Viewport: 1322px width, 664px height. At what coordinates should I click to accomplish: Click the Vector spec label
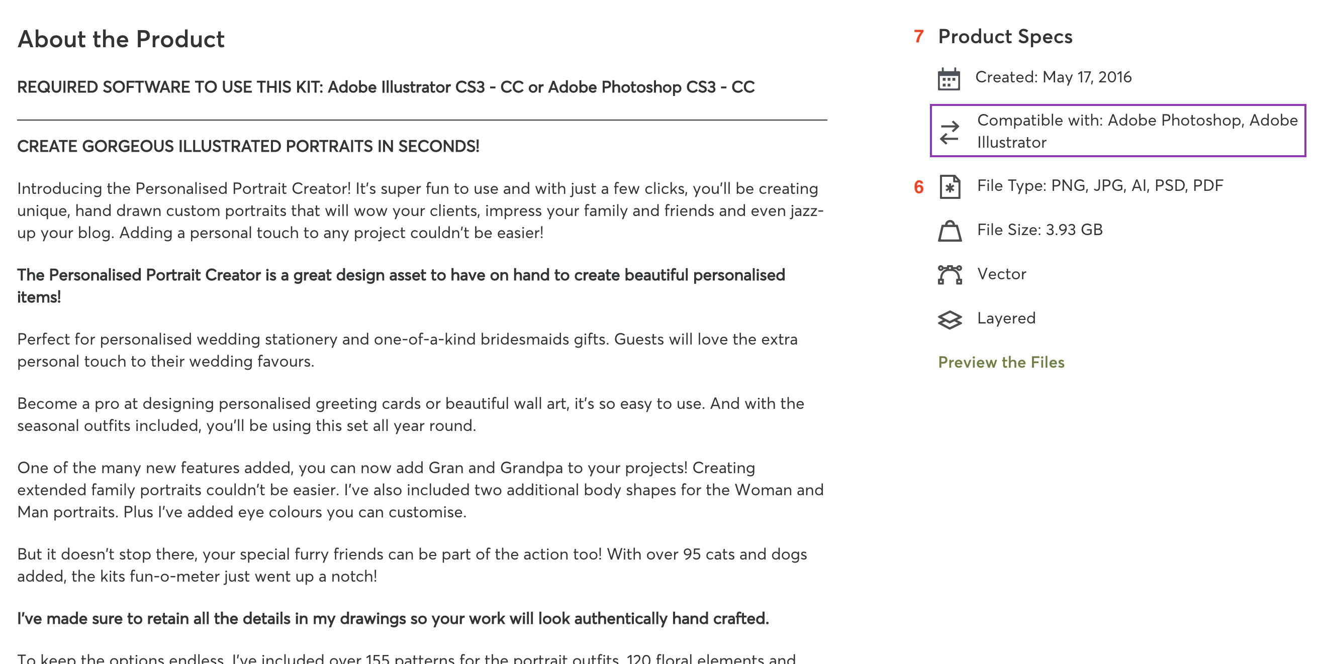(1001, 274)
